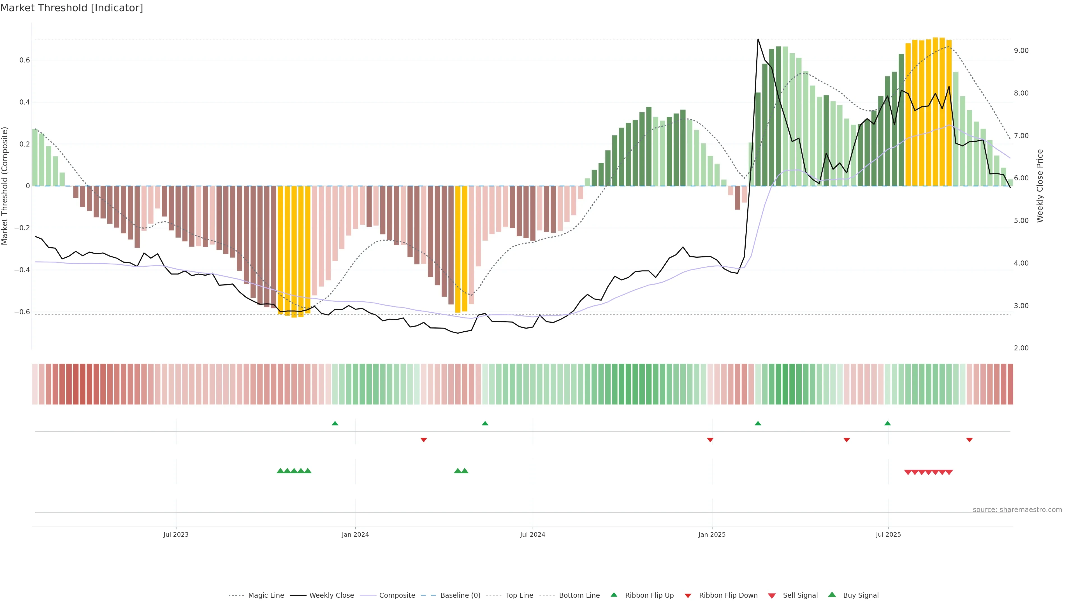Click the Ribbon Flip Up legend triangle
This screenshot has width=1076, height=605.
[x=614, y=595]
